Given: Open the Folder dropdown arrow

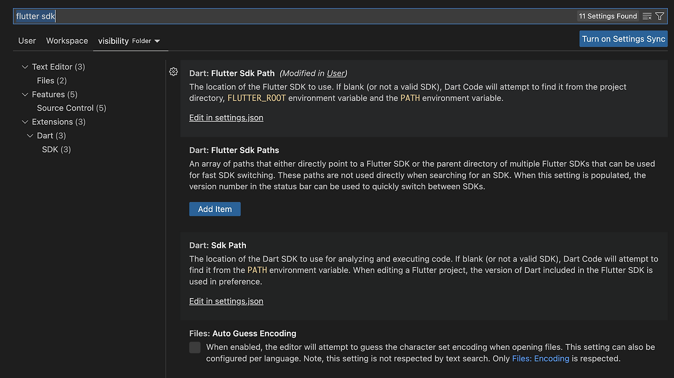Looking at the screenshot, I should pos(157,41).
